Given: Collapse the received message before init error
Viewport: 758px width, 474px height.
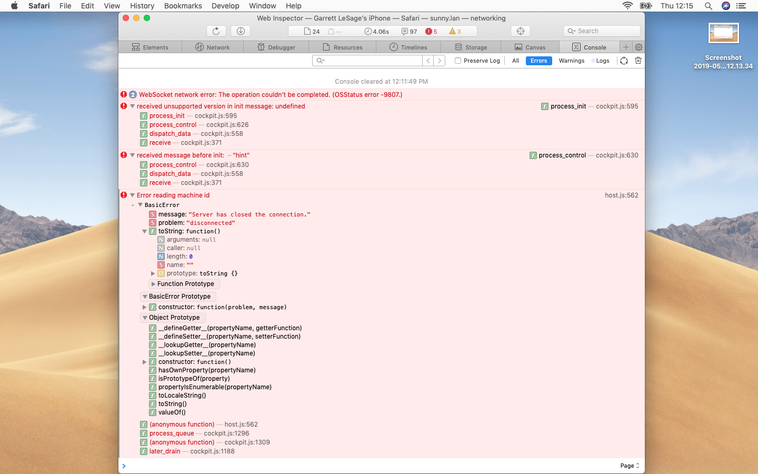Looking at the screenshot, I should (x=133, y=155).
